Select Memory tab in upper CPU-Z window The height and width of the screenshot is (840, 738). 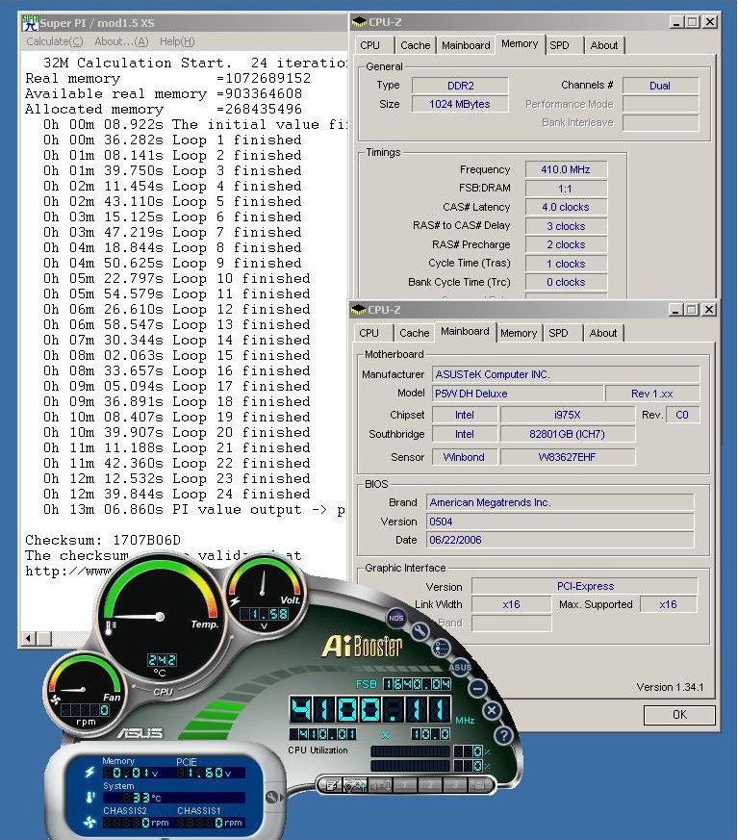click(520, 44)
